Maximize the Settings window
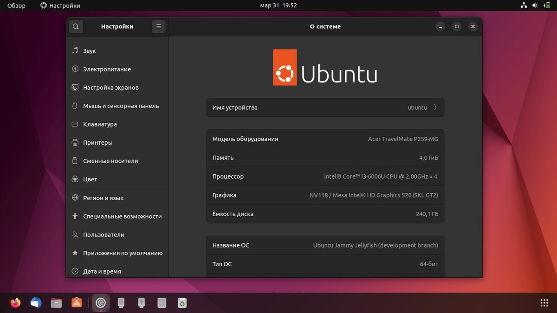Viewport: 557px width, 313px height. point(457,26)
